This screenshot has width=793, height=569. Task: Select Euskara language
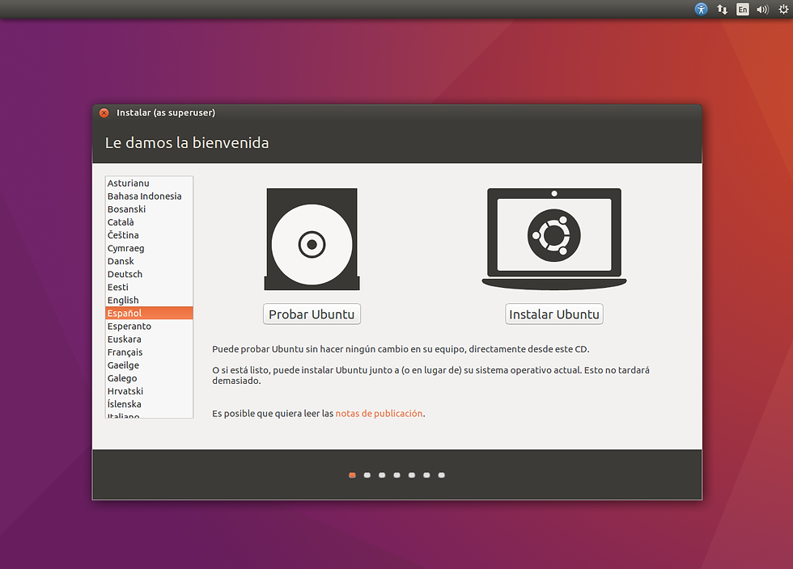coord(149,339)
